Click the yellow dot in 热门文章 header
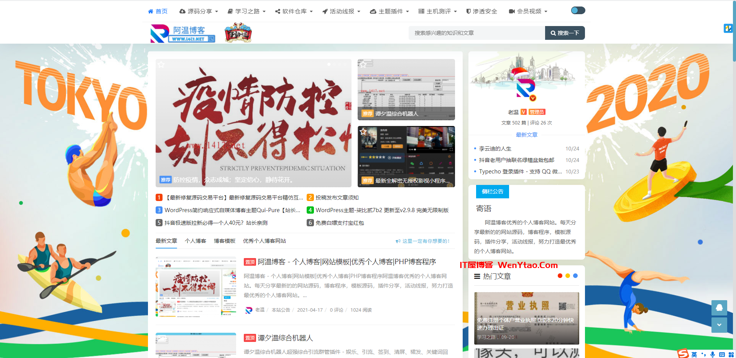The height and width of the screenshot is (358, 736). [x=568, y=276]
